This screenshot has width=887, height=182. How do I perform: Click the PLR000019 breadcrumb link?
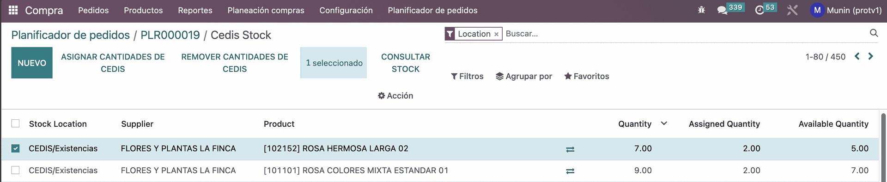[x=170, y=35]
